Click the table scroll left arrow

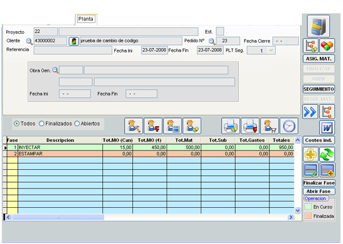tap(8, 217)
